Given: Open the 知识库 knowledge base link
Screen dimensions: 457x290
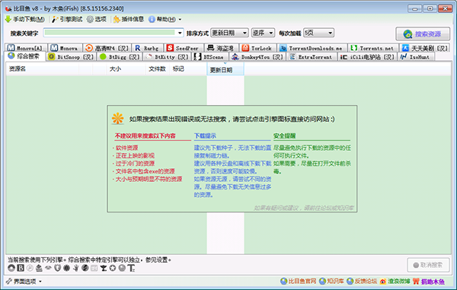Looking at the screenshot, I should [331, 282].
